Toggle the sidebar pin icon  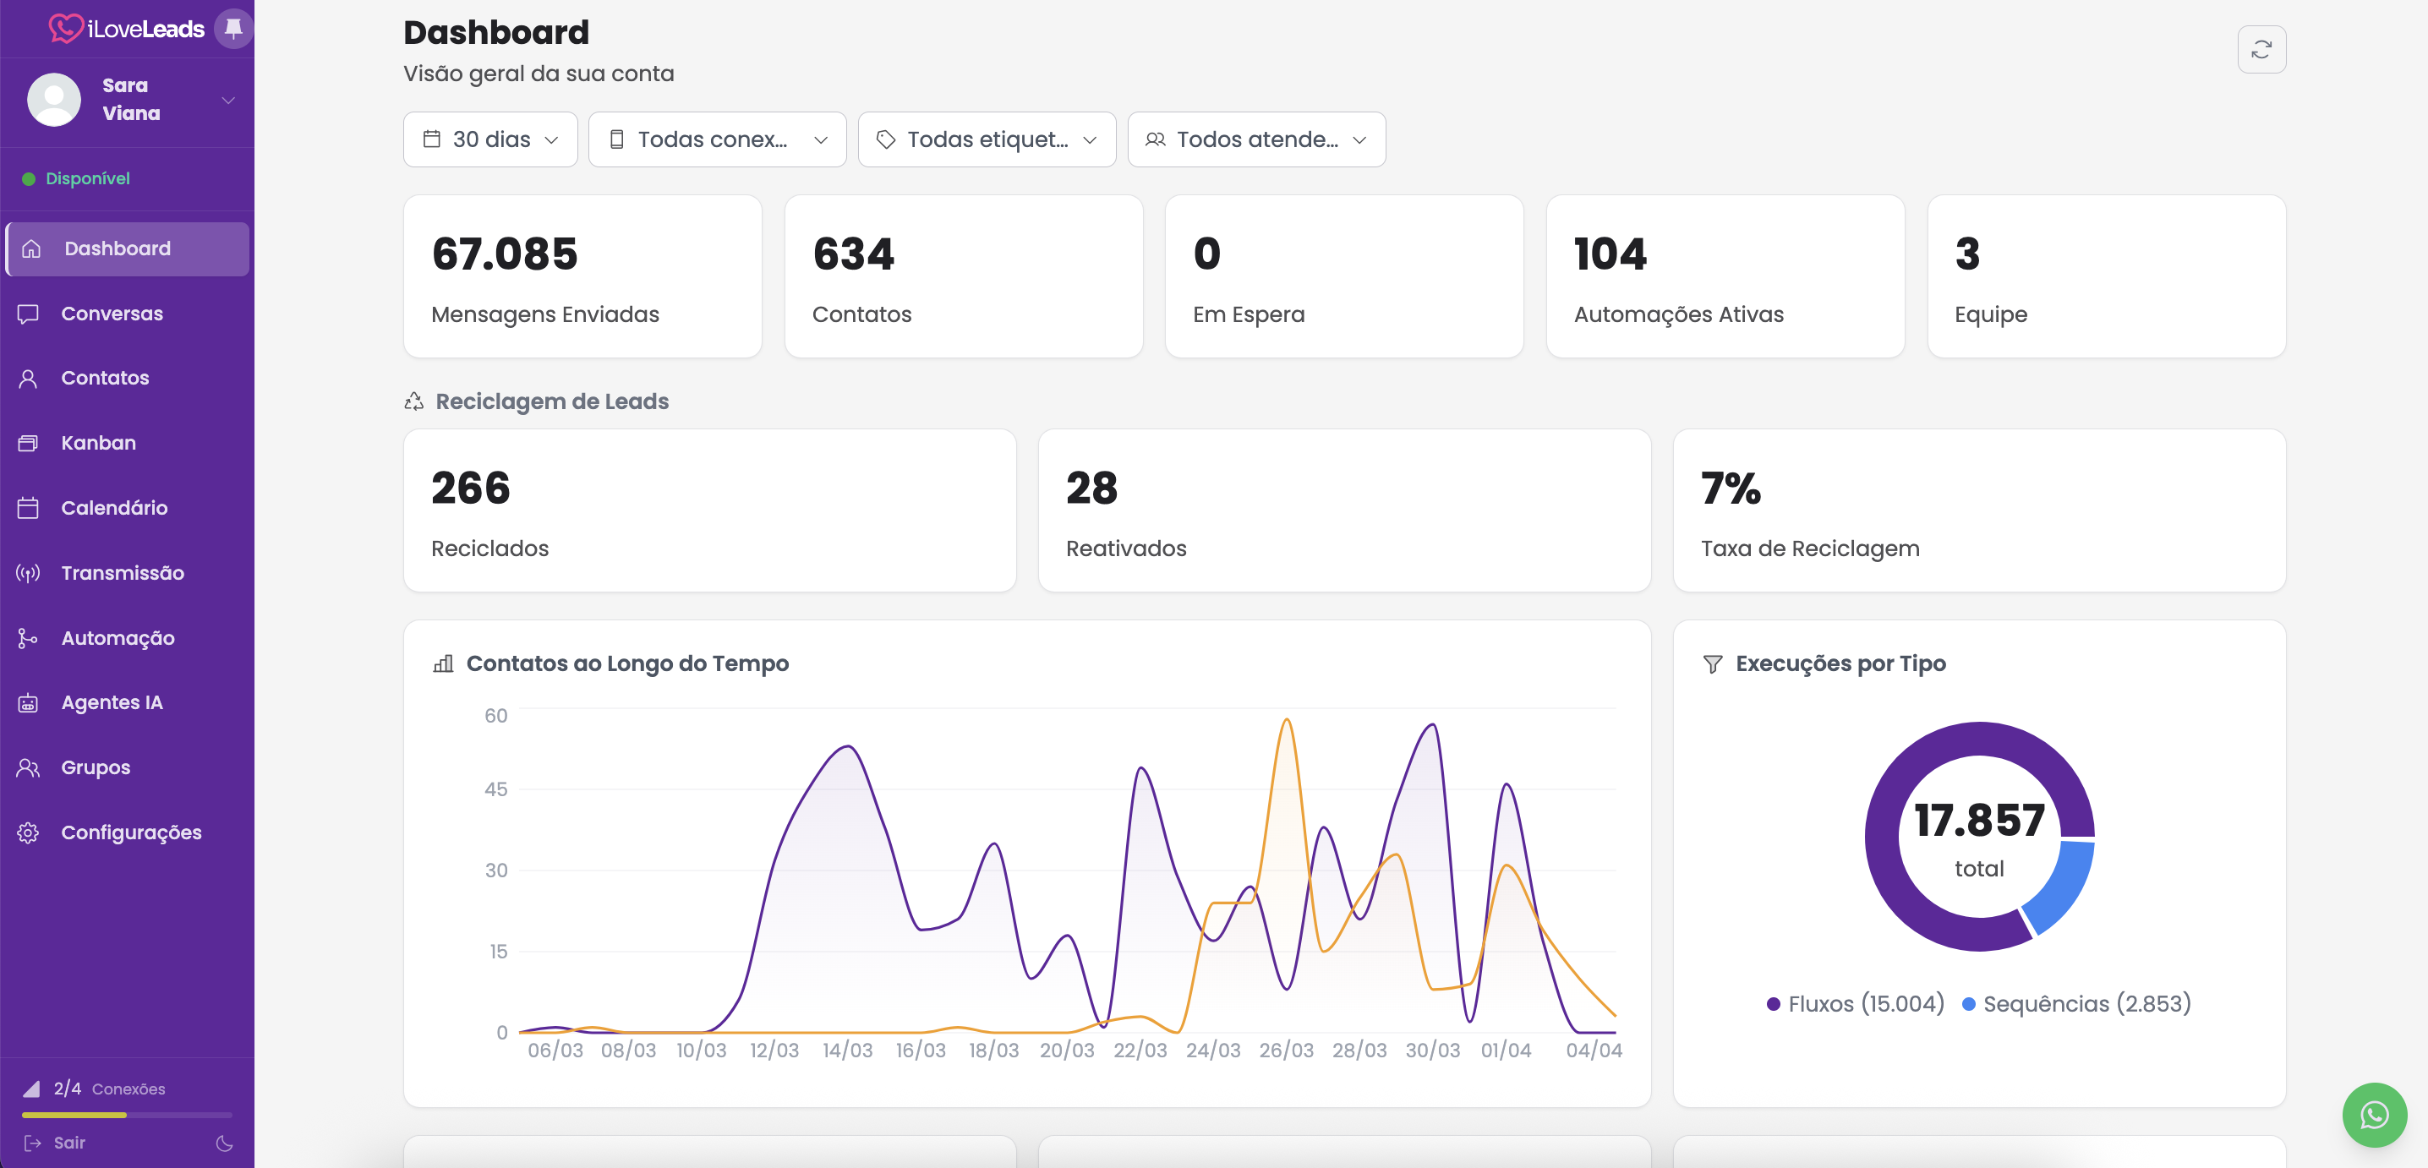(x=233, y=28)
